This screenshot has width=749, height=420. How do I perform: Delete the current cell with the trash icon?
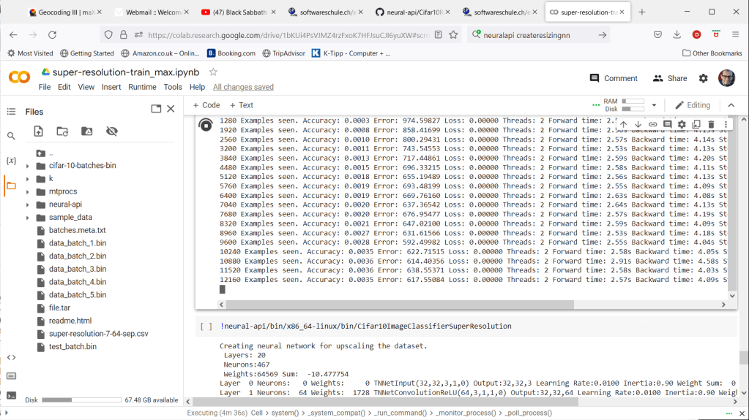tap(711, 125)
